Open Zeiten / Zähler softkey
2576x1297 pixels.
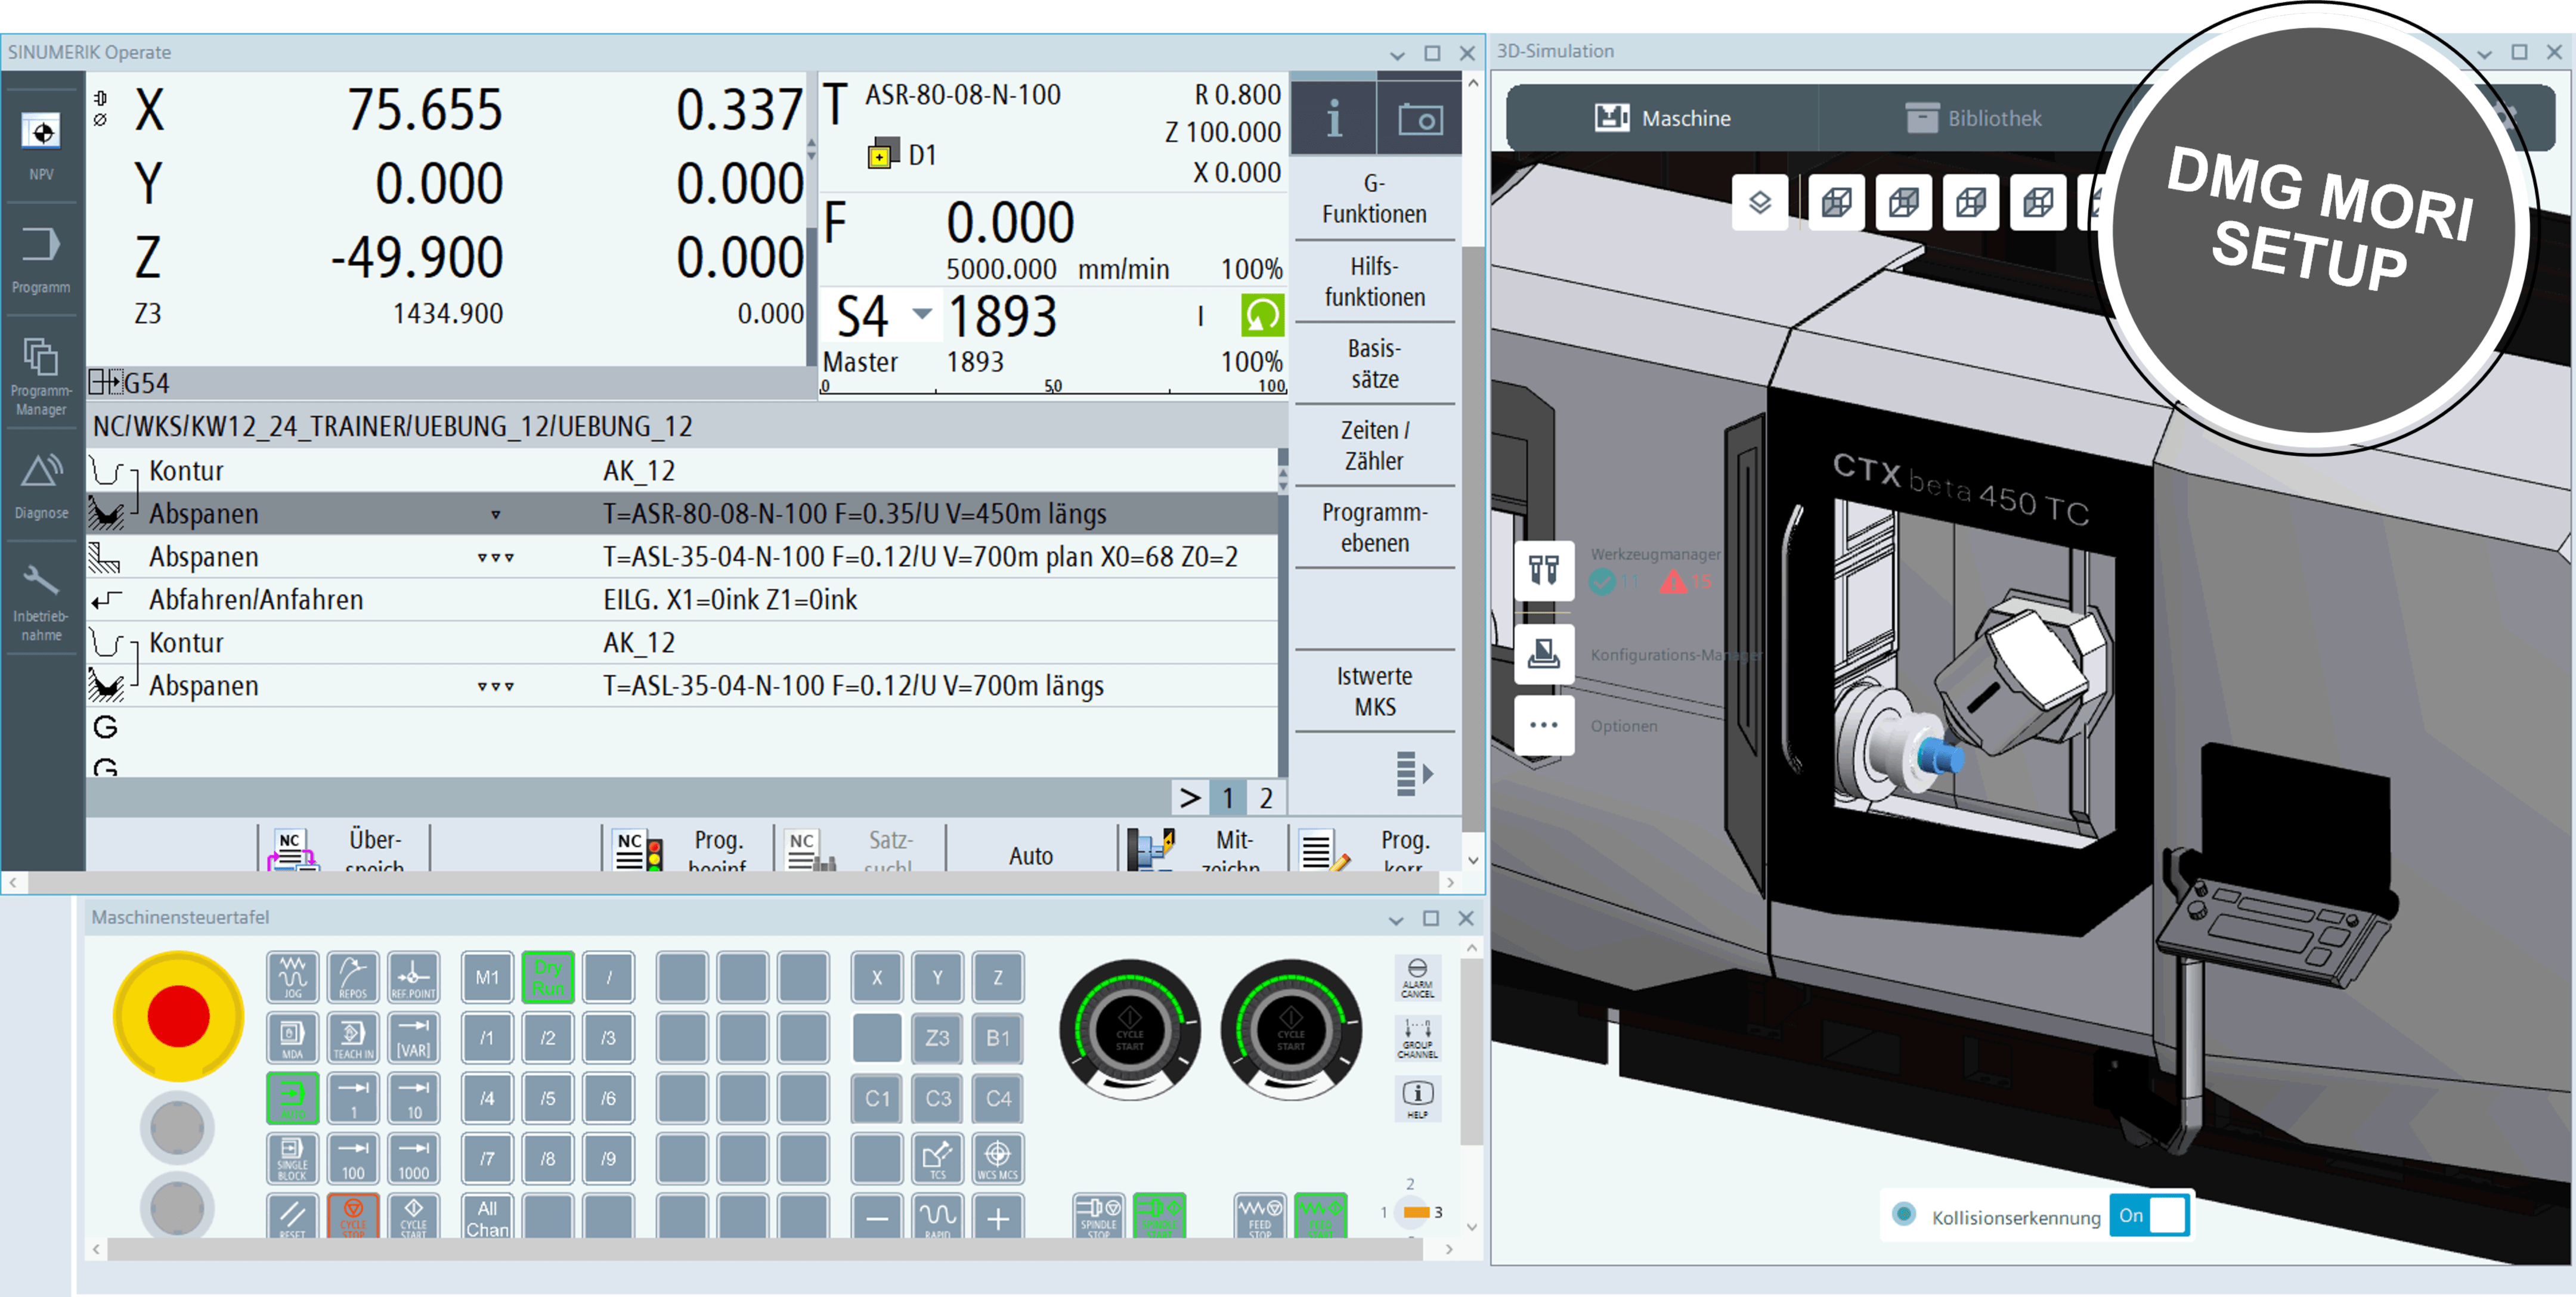(1374, 445)
